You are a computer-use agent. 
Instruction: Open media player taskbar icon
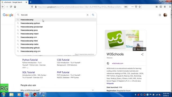click(19, 95)
